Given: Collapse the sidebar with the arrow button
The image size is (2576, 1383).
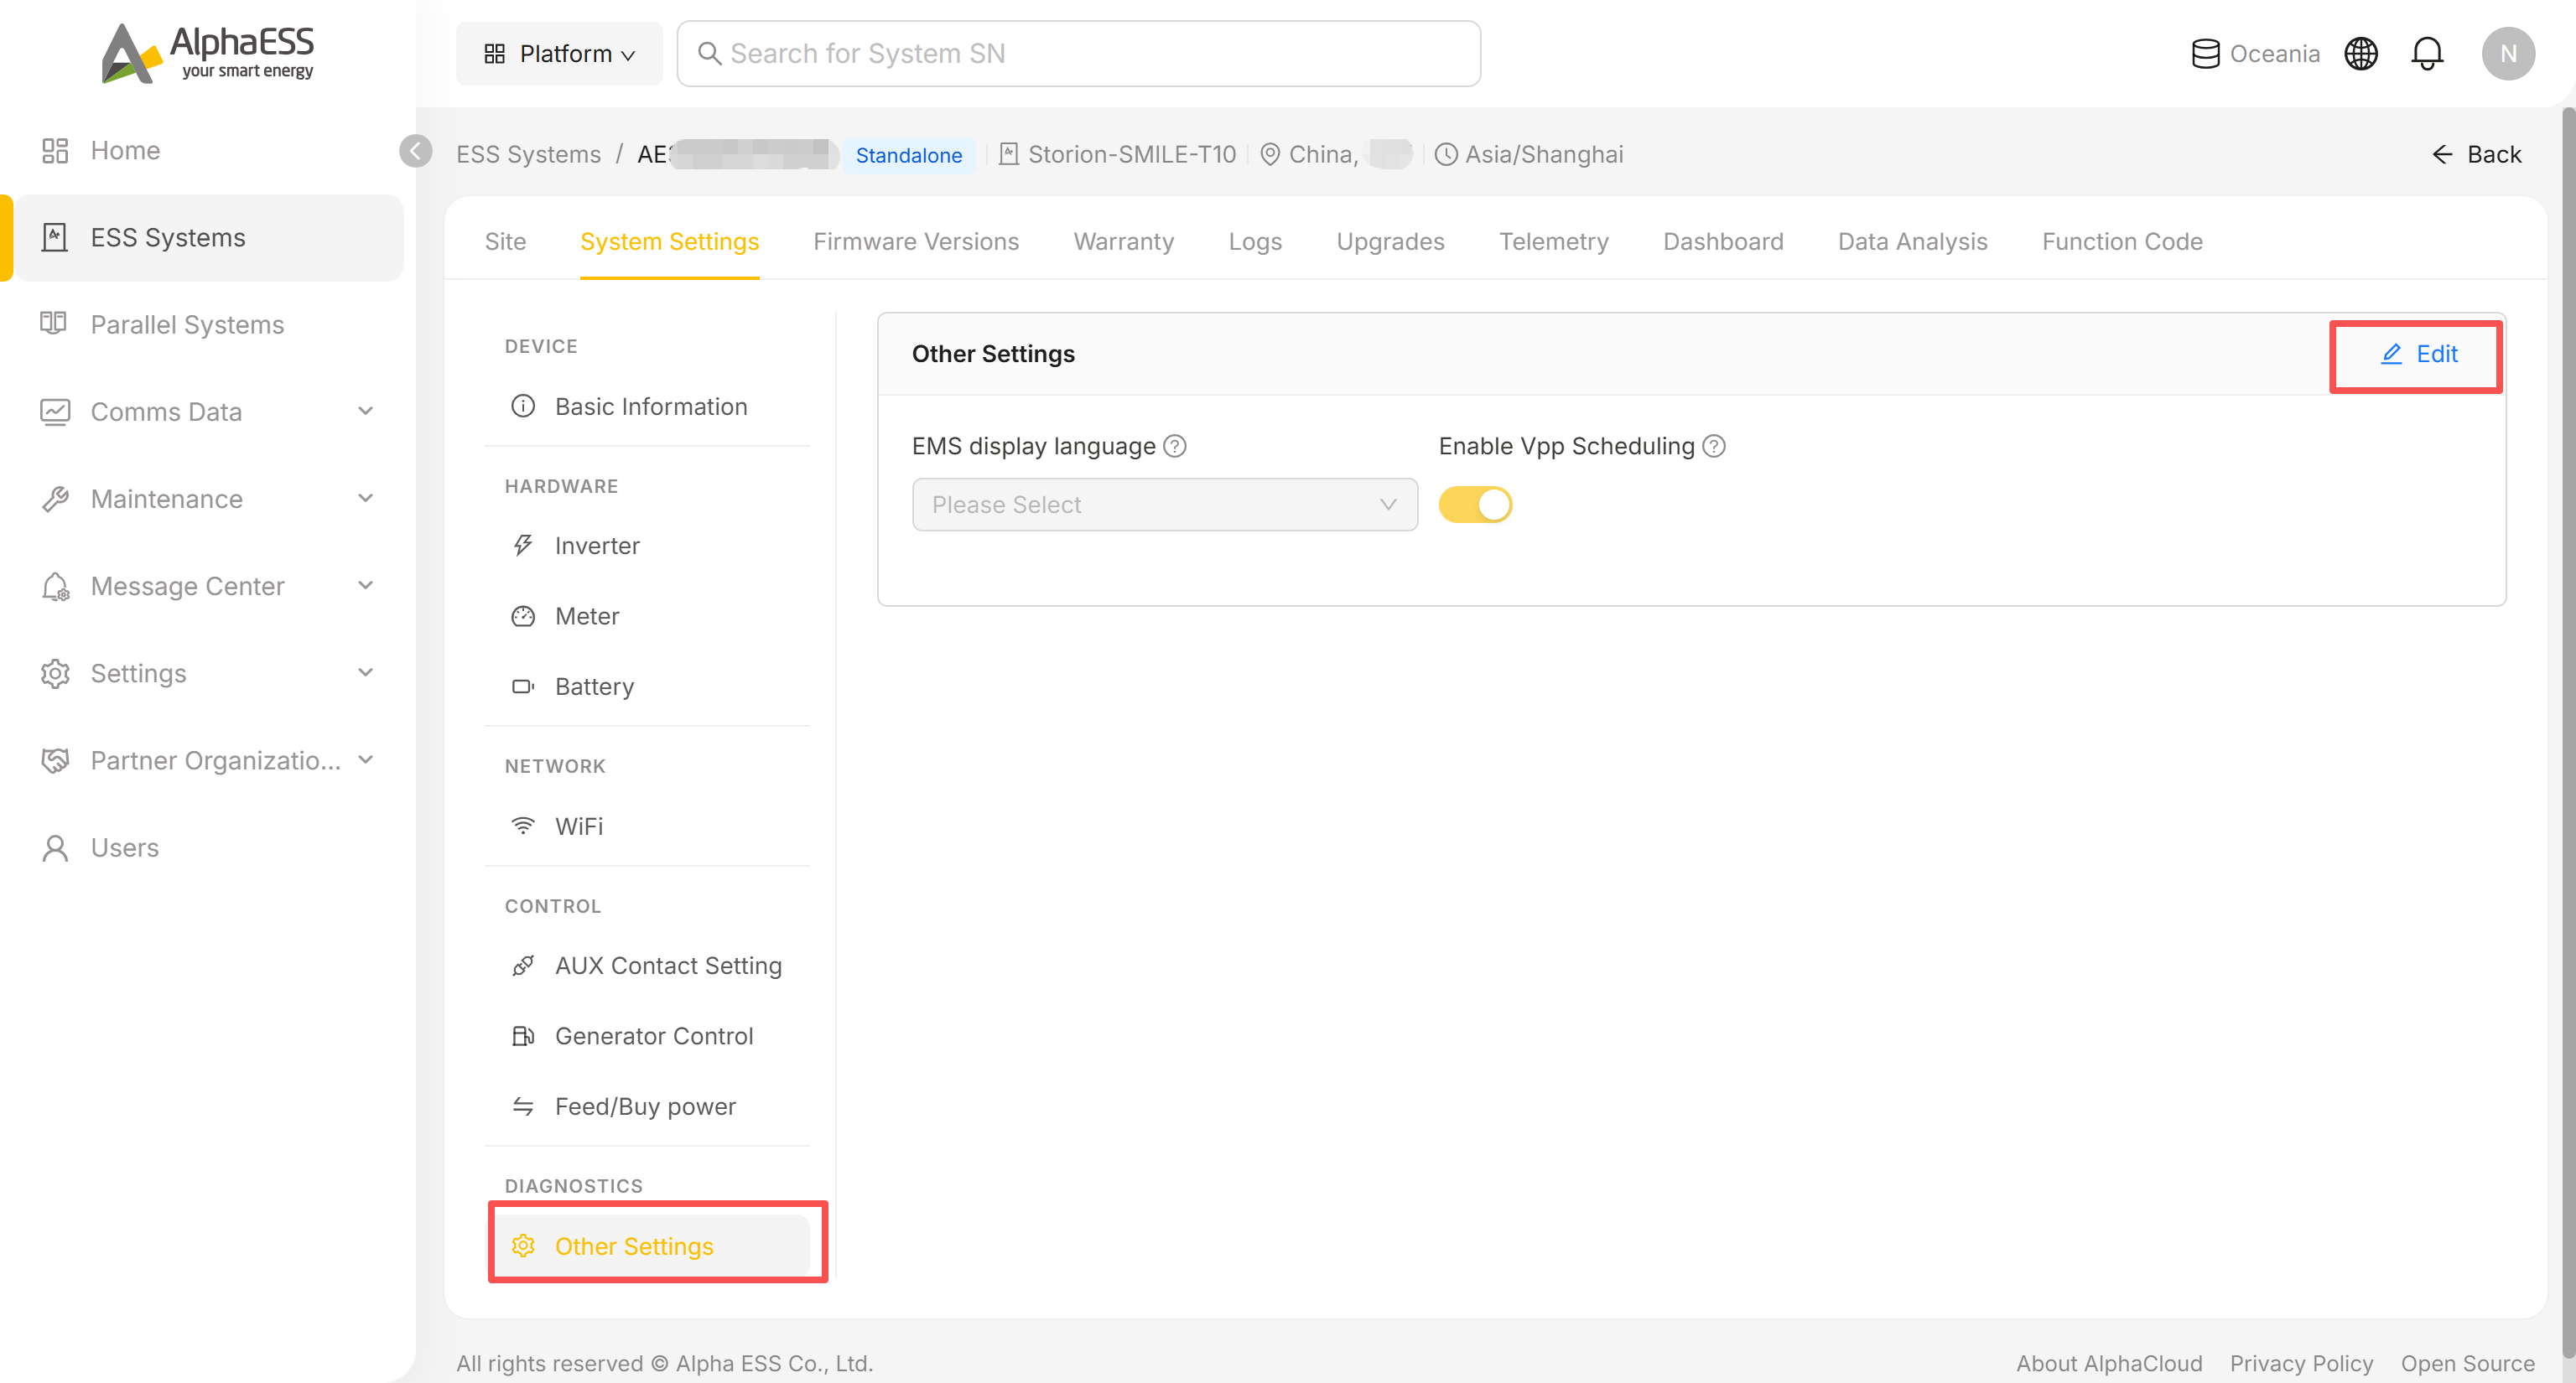Looking at the screenshot, I should 415,151.
